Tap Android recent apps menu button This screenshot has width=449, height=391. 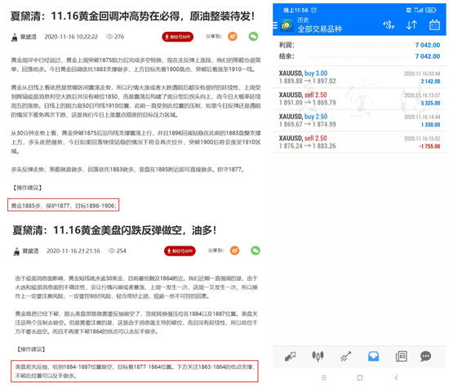point(324,378)
